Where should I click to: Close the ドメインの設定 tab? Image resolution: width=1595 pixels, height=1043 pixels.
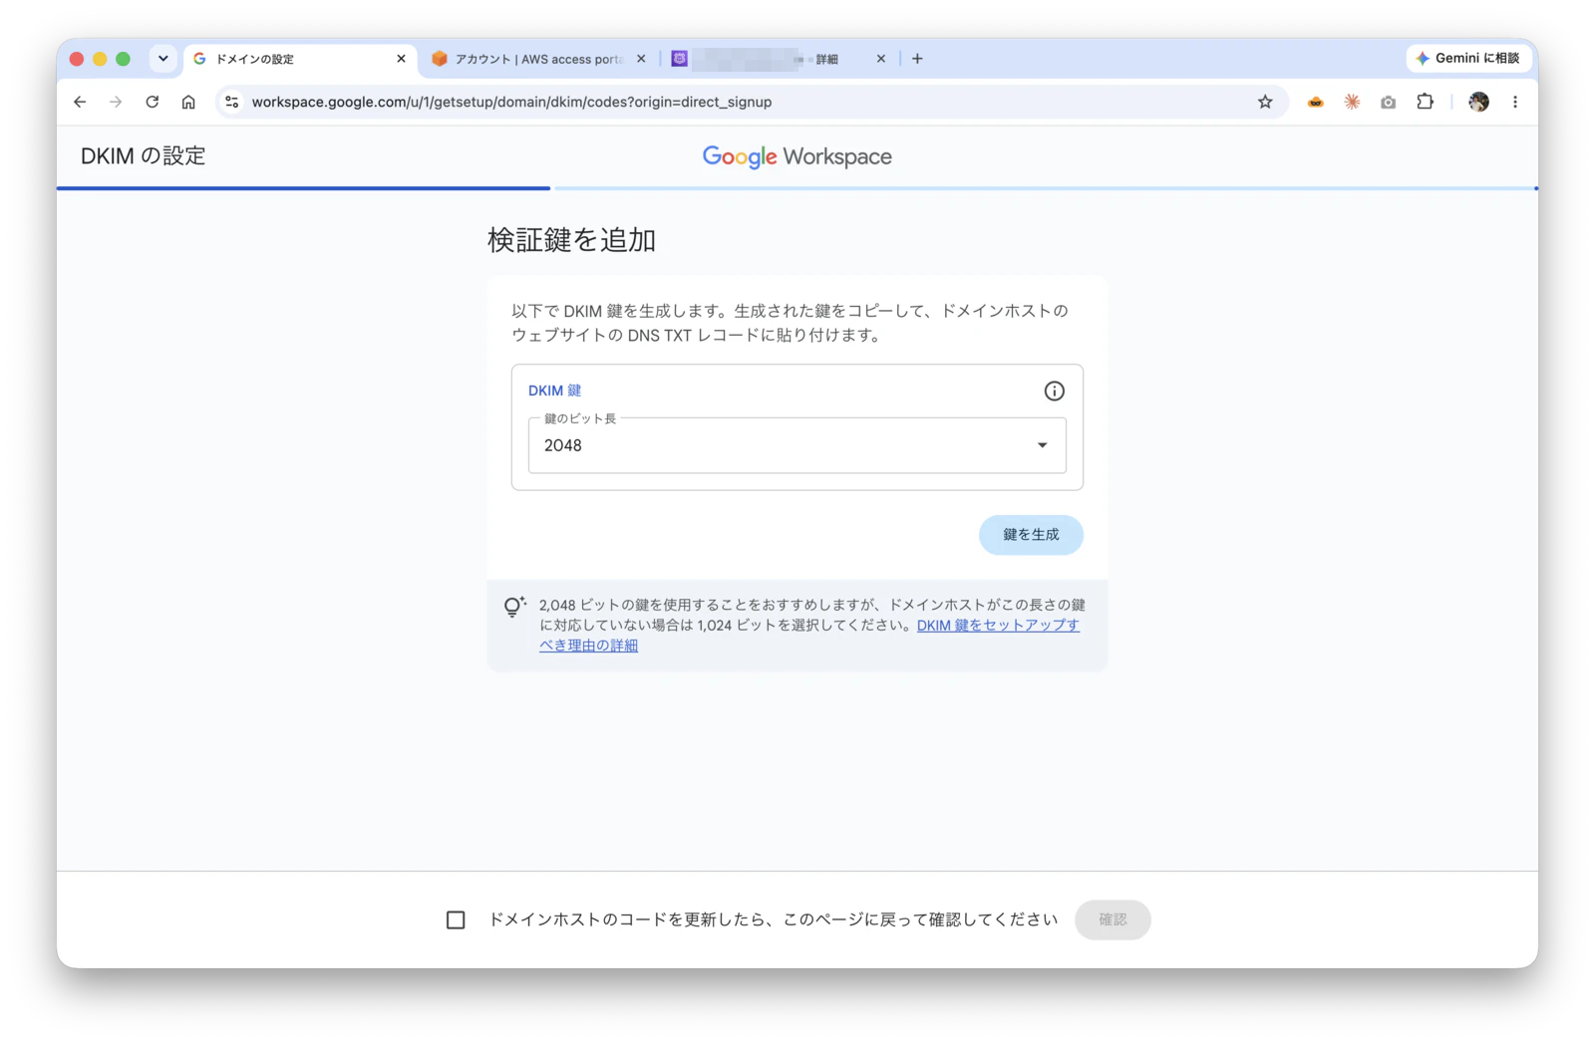pos(401,59)
